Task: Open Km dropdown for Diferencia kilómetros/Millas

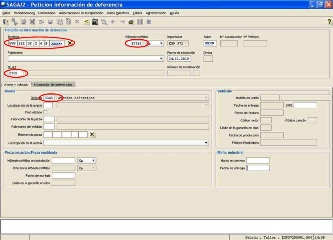Action: point(93,168)
